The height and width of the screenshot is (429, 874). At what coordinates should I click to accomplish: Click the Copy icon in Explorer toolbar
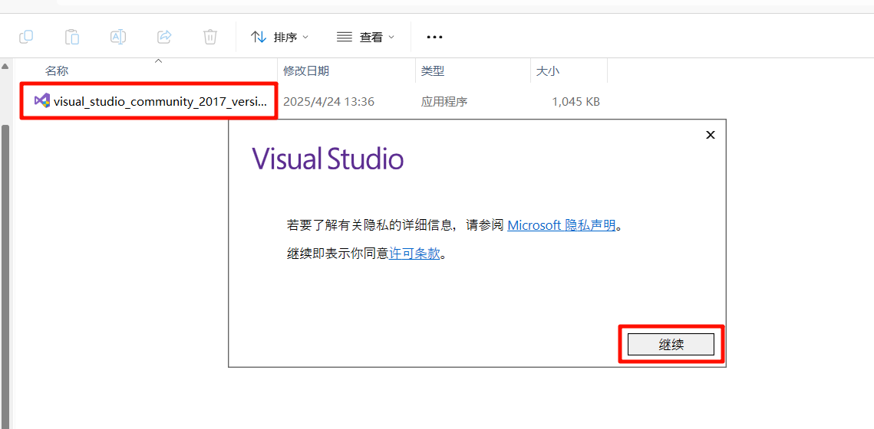26,38
